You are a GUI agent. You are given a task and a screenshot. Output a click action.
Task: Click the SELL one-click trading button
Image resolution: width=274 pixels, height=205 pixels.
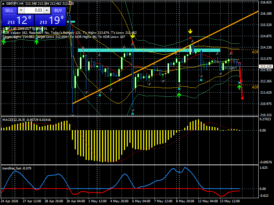[9, 11]
